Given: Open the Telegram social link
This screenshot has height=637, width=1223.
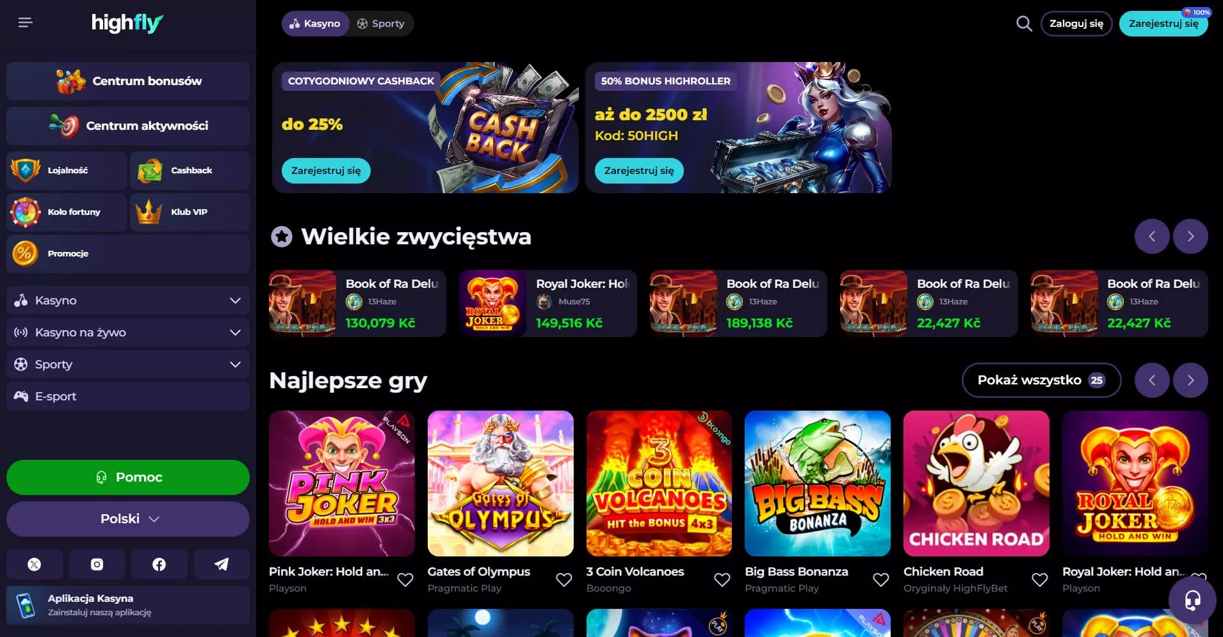Looking at the screenshot, I should pyautogui.click(x=222, y=564).
